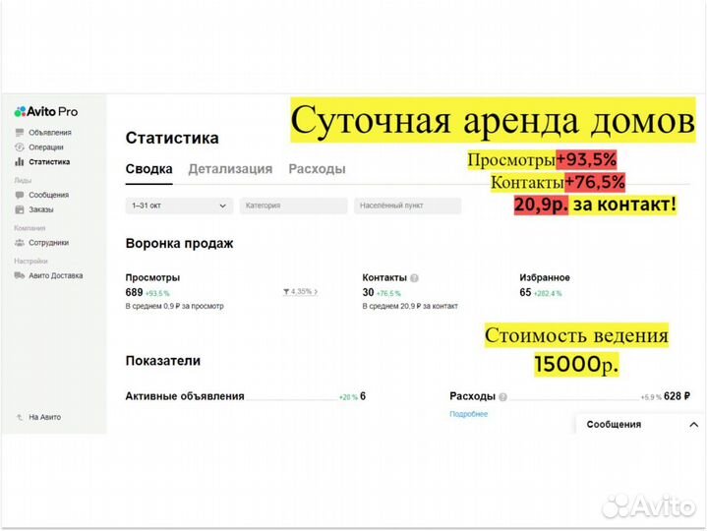Click the Авито Доставка truck icon
Image resolution: width=707 pixels, height=531 pixels.
pyautogui.click(x=20, y=275)
